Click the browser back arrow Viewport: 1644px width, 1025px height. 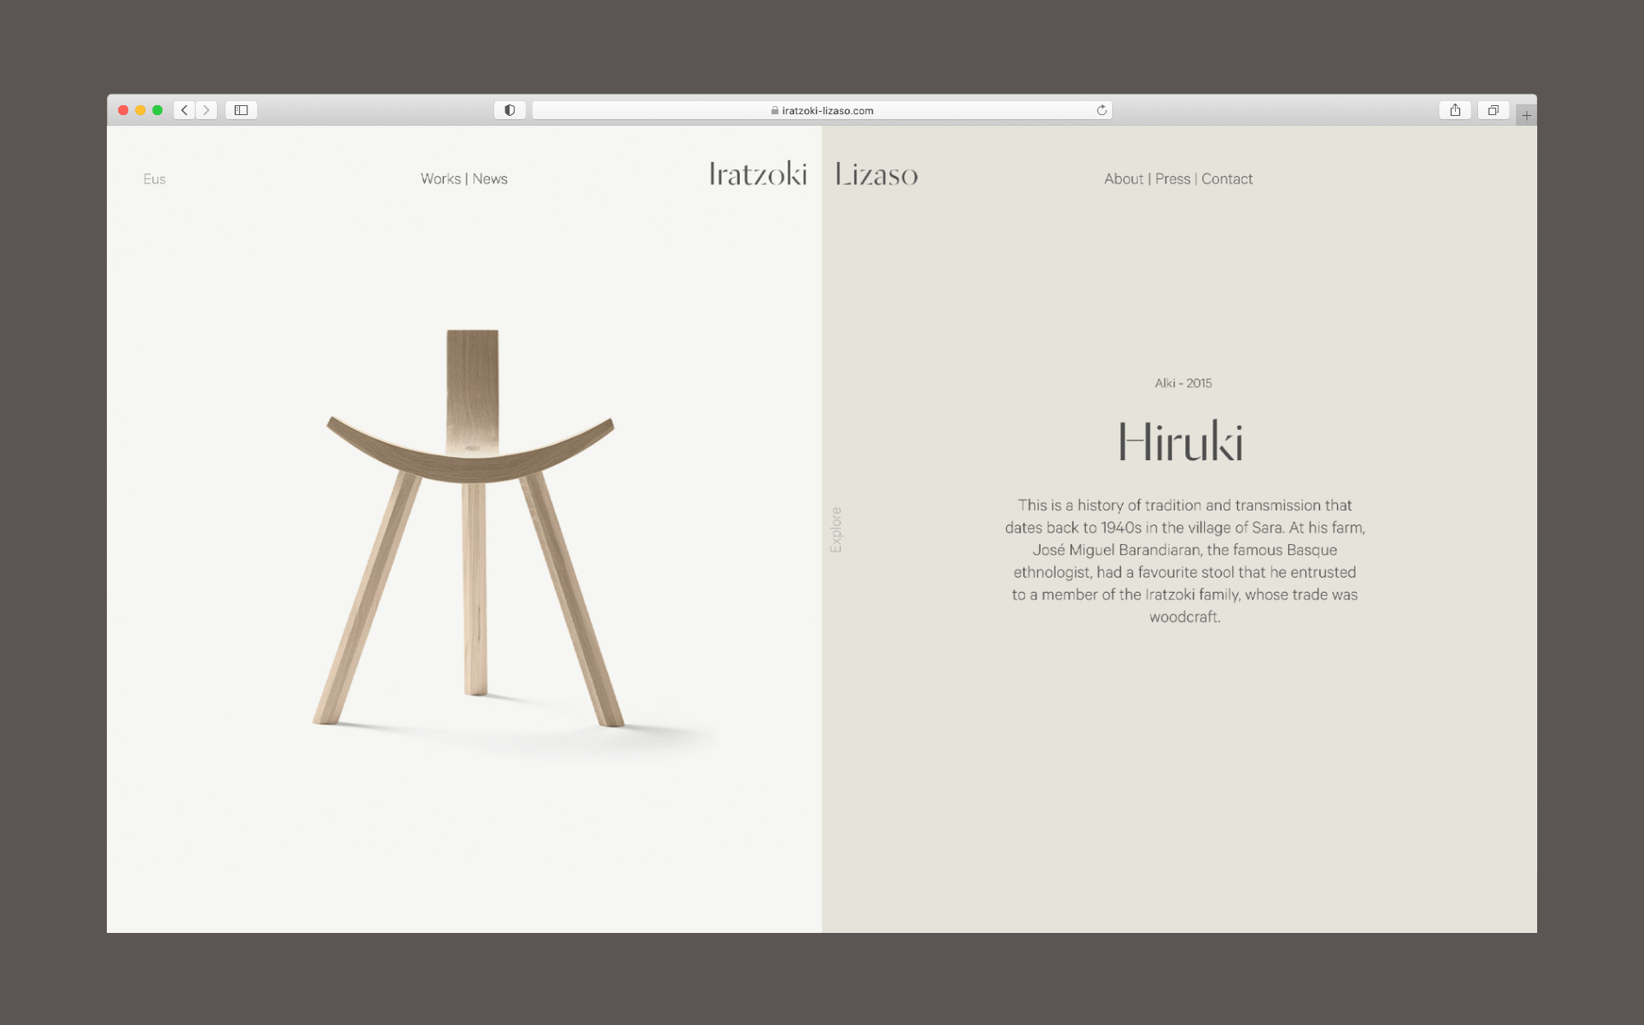pos(184,110)
